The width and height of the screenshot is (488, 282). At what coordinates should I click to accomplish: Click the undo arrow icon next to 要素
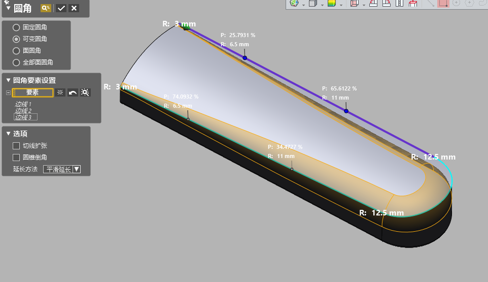[73, 92]
